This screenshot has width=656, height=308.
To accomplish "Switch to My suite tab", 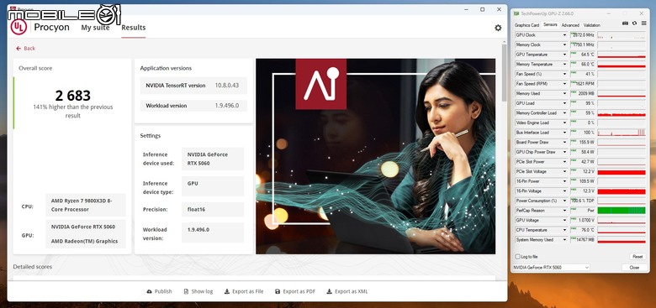I will 95,28.
